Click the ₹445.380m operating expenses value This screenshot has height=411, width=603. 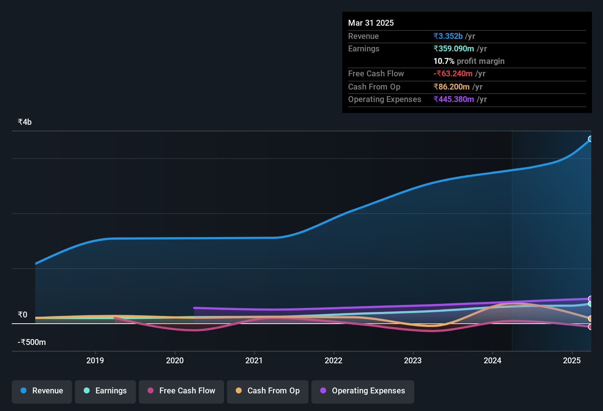coord(454,99)
